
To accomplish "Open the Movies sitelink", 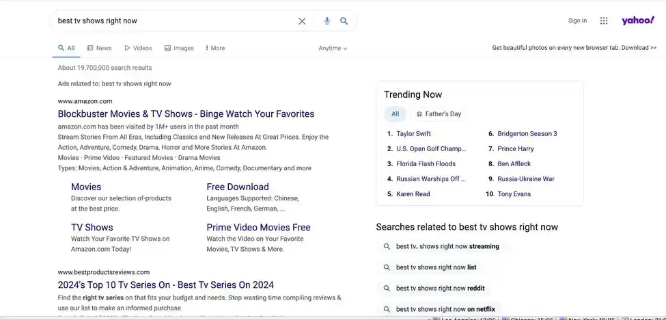I will click(86, 187).
